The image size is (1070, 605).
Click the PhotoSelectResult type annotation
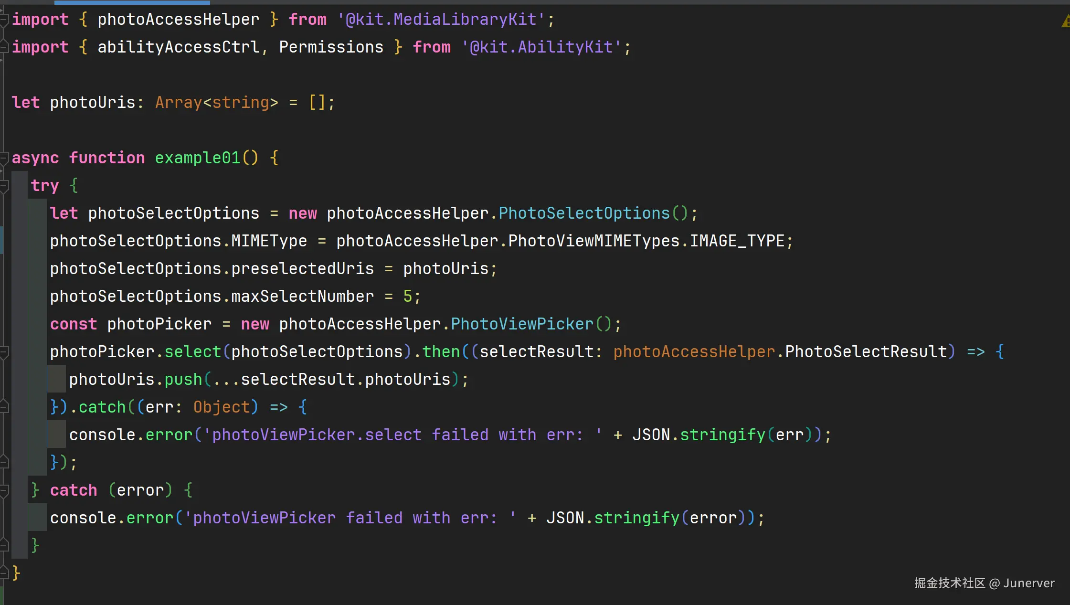pos(866,352)
